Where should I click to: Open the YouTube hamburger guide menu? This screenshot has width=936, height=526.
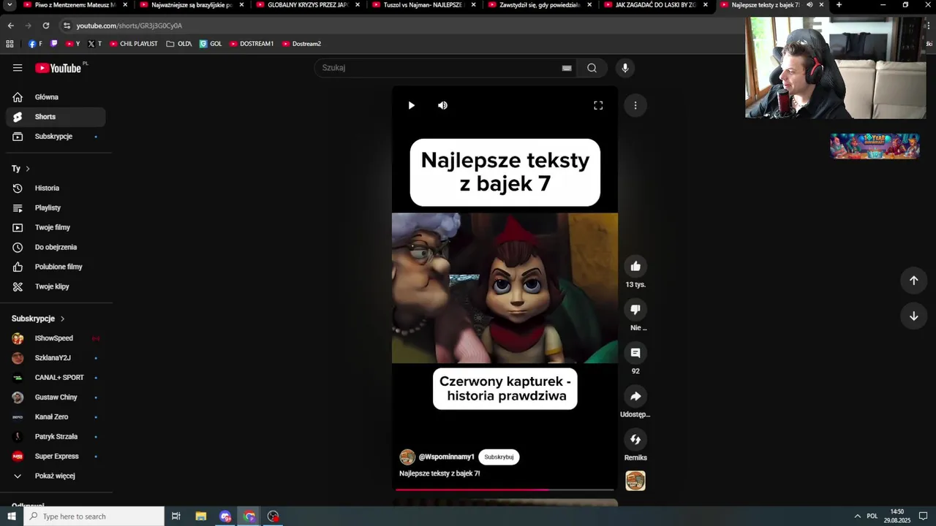[x=18, y=68]
